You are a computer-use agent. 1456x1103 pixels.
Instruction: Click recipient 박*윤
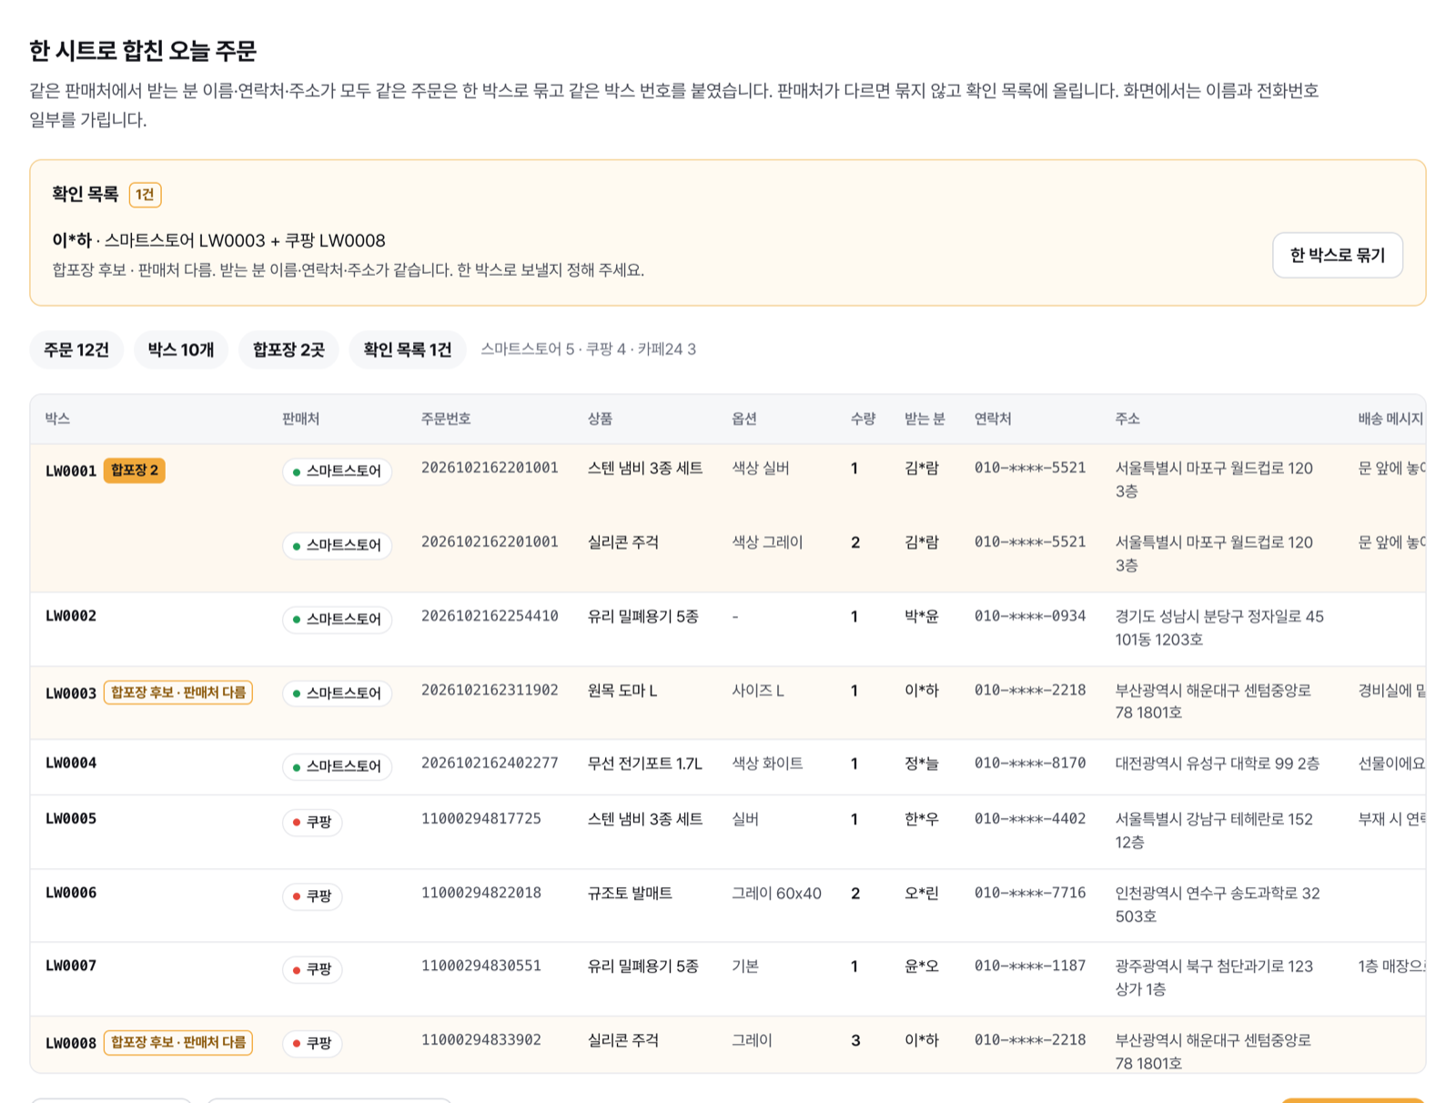(922, 617)
